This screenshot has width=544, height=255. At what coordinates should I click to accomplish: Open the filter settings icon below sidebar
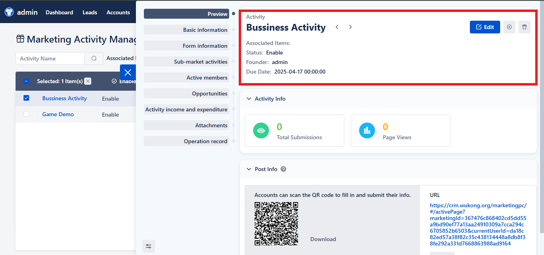148,246
